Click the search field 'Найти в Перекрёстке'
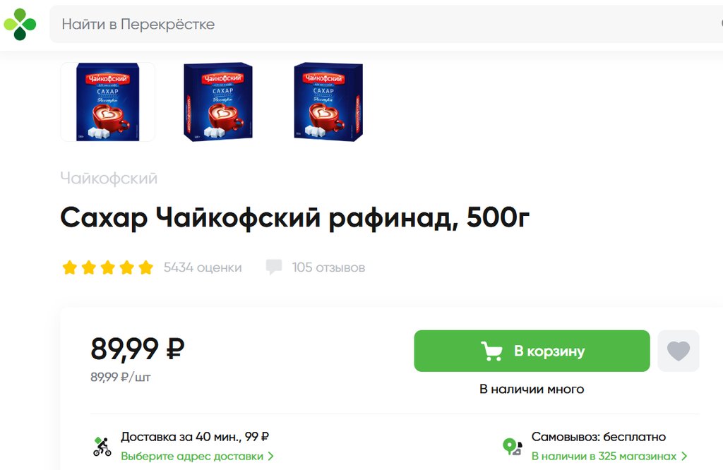The image size is (723, 470). [x=386, y=24]
